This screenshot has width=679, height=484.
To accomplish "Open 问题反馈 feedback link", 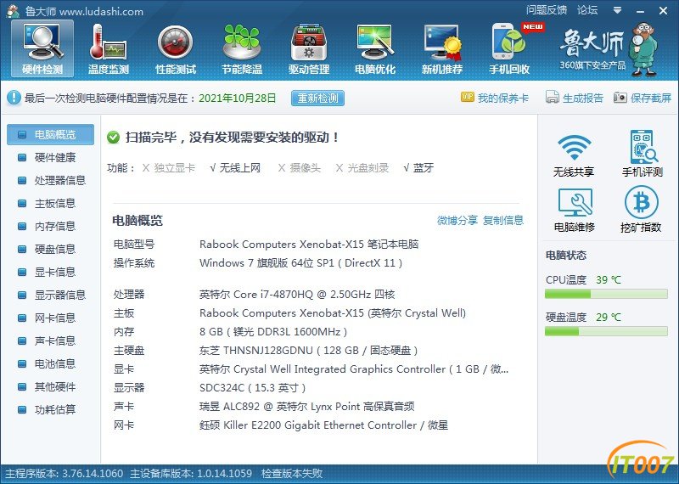I will point(547,10).
